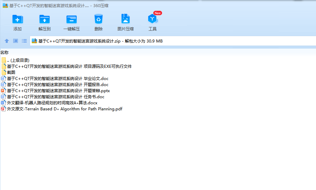The height and width of the screenshot is (190, 316).
Task: Click the Word icon beside 开题报告.doc
Action: coord(3,84)
